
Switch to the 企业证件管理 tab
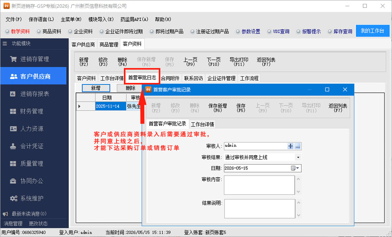(x=221, y=78)
